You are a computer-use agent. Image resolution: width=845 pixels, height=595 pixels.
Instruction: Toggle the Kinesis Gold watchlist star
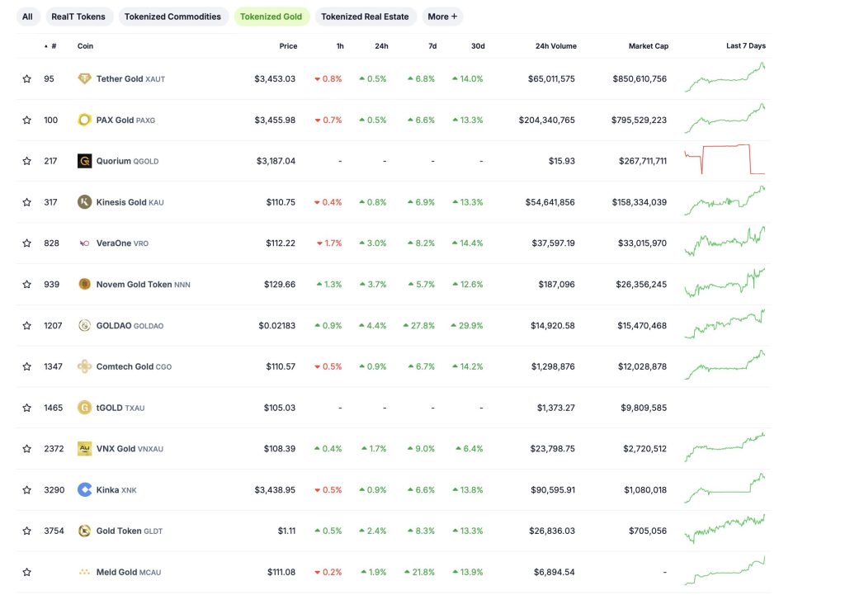tap(27, 202)
